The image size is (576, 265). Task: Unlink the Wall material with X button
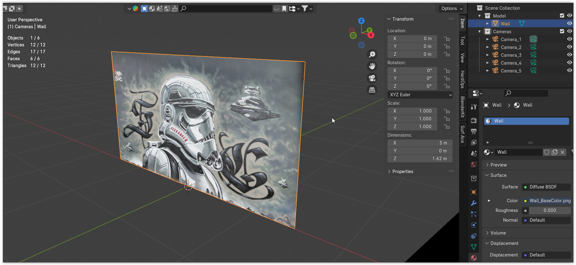pyautogui.click(x=562, y=152)
